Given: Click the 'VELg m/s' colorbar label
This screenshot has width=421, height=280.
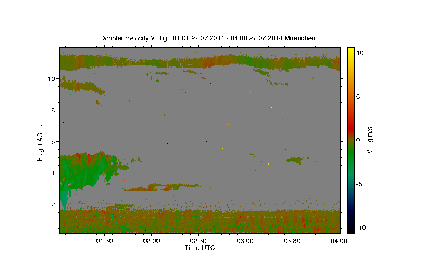Looking at the screenshot, I should 369,140.
